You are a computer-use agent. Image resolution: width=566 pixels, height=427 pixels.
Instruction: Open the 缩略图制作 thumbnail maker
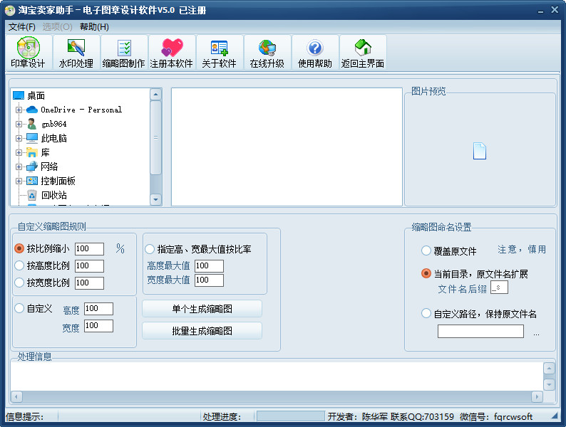coord(124,52)
